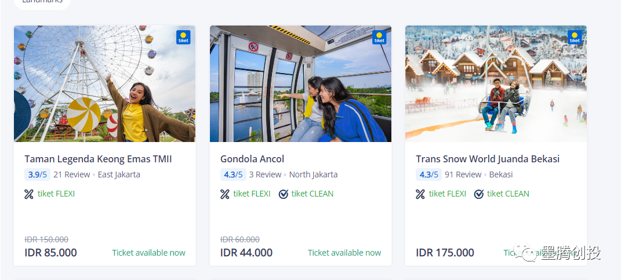Select the Landmarks filter tab
This screenshot has height=280, width=621.
[42, 2]
